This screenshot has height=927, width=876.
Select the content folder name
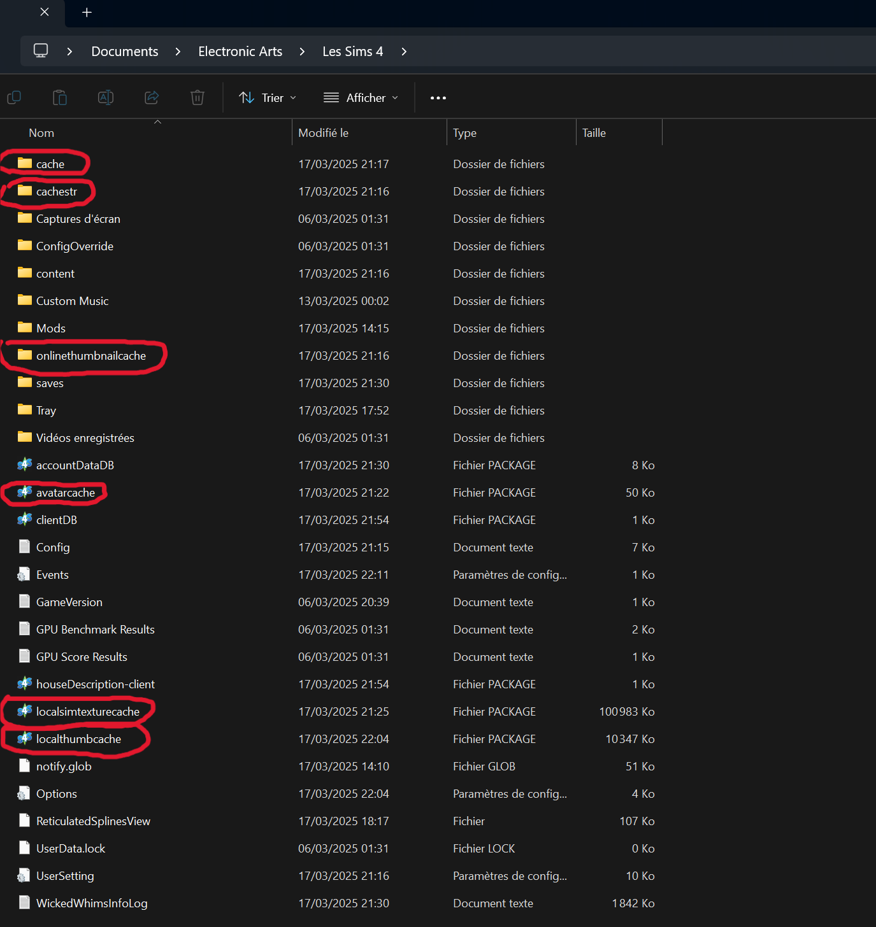pyautogui.click(x=55, y=274)
